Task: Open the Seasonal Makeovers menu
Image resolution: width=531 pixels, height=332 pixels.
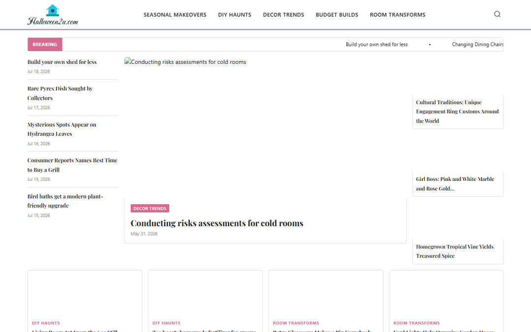Action: coord(175,15)
